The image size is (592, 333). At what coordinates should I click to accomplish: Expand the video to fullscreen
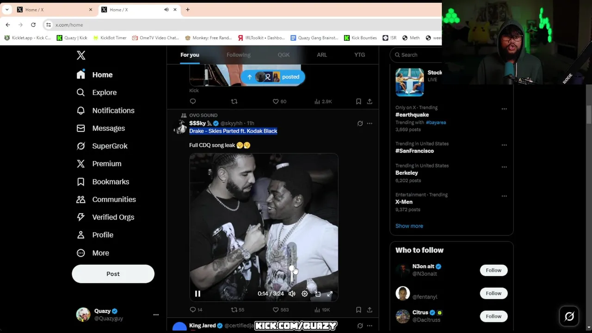click(x=330, y=294)
